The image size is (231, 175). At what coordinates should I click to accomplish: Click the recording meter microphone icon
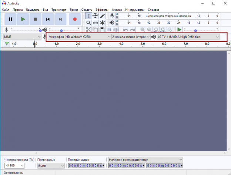(112, 16)
